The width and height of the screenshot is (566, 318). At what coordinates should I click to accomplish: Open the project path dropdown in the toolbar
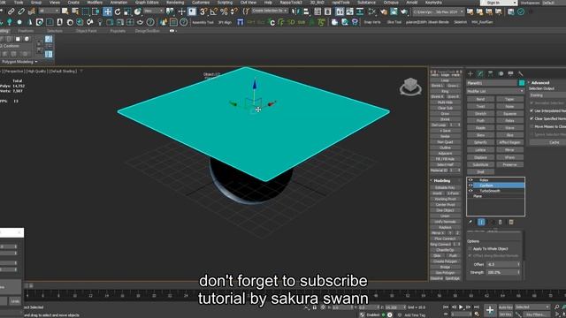(x=438, y=11)
